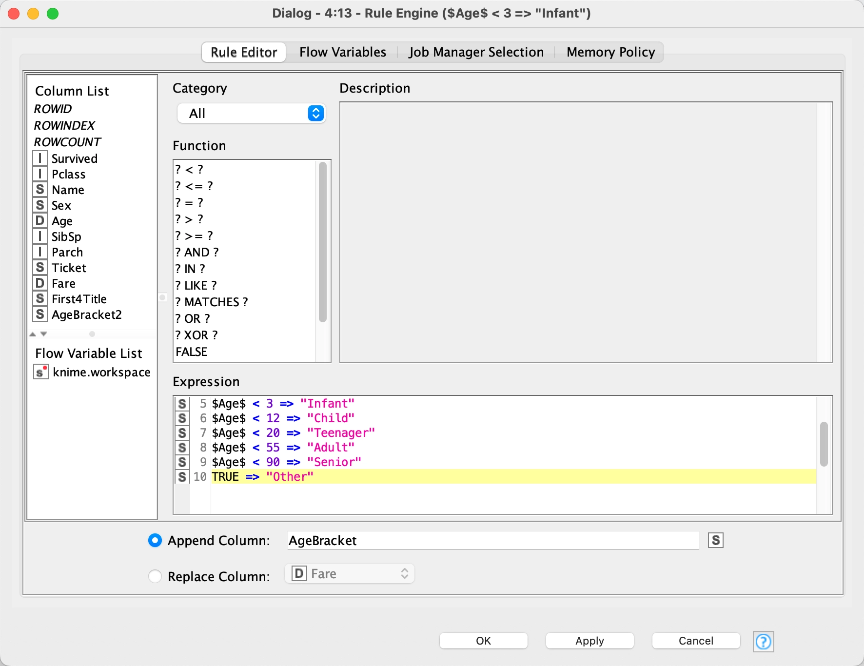The height and width of the screenshot is (666, 864).
Task: Click the string type icon beside AgeBracket field
Action: [715, 540]
